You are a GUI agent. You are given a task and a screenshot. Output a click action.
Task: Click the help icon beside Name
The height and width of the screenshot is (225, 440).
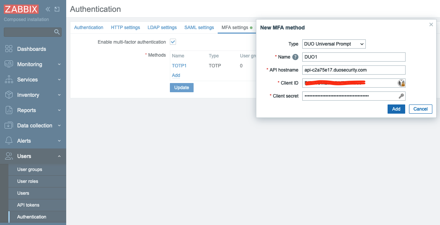coord(295,57)
